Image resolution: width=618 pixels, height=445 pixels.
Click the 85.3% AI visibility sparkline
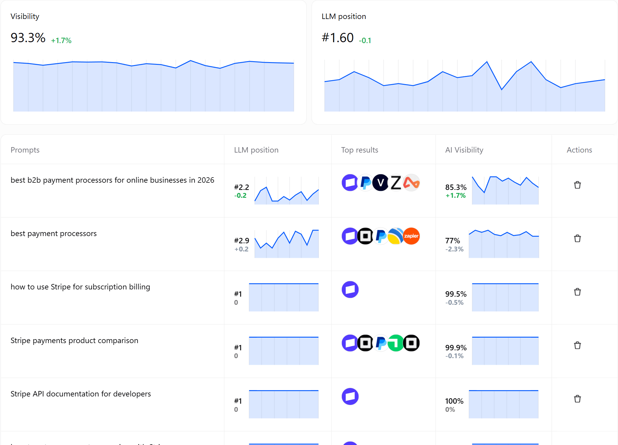(x=505, y=191)
